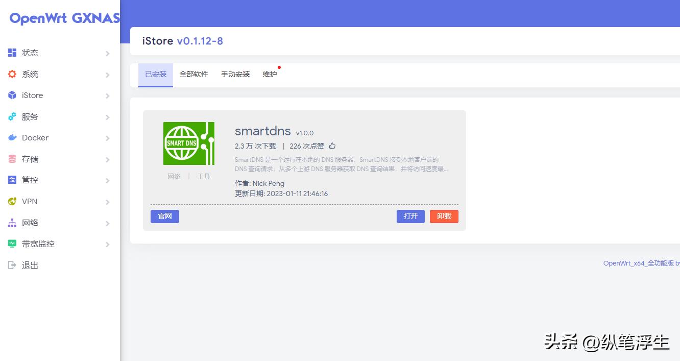Like smartdns with the thumbs-up icon
This screenshot has height=361, width=680.
tap(332, 146)
